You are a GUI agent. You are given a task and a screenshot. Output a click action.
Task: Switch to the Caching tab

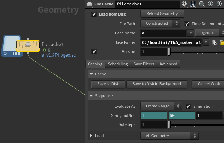pos(95,64)
